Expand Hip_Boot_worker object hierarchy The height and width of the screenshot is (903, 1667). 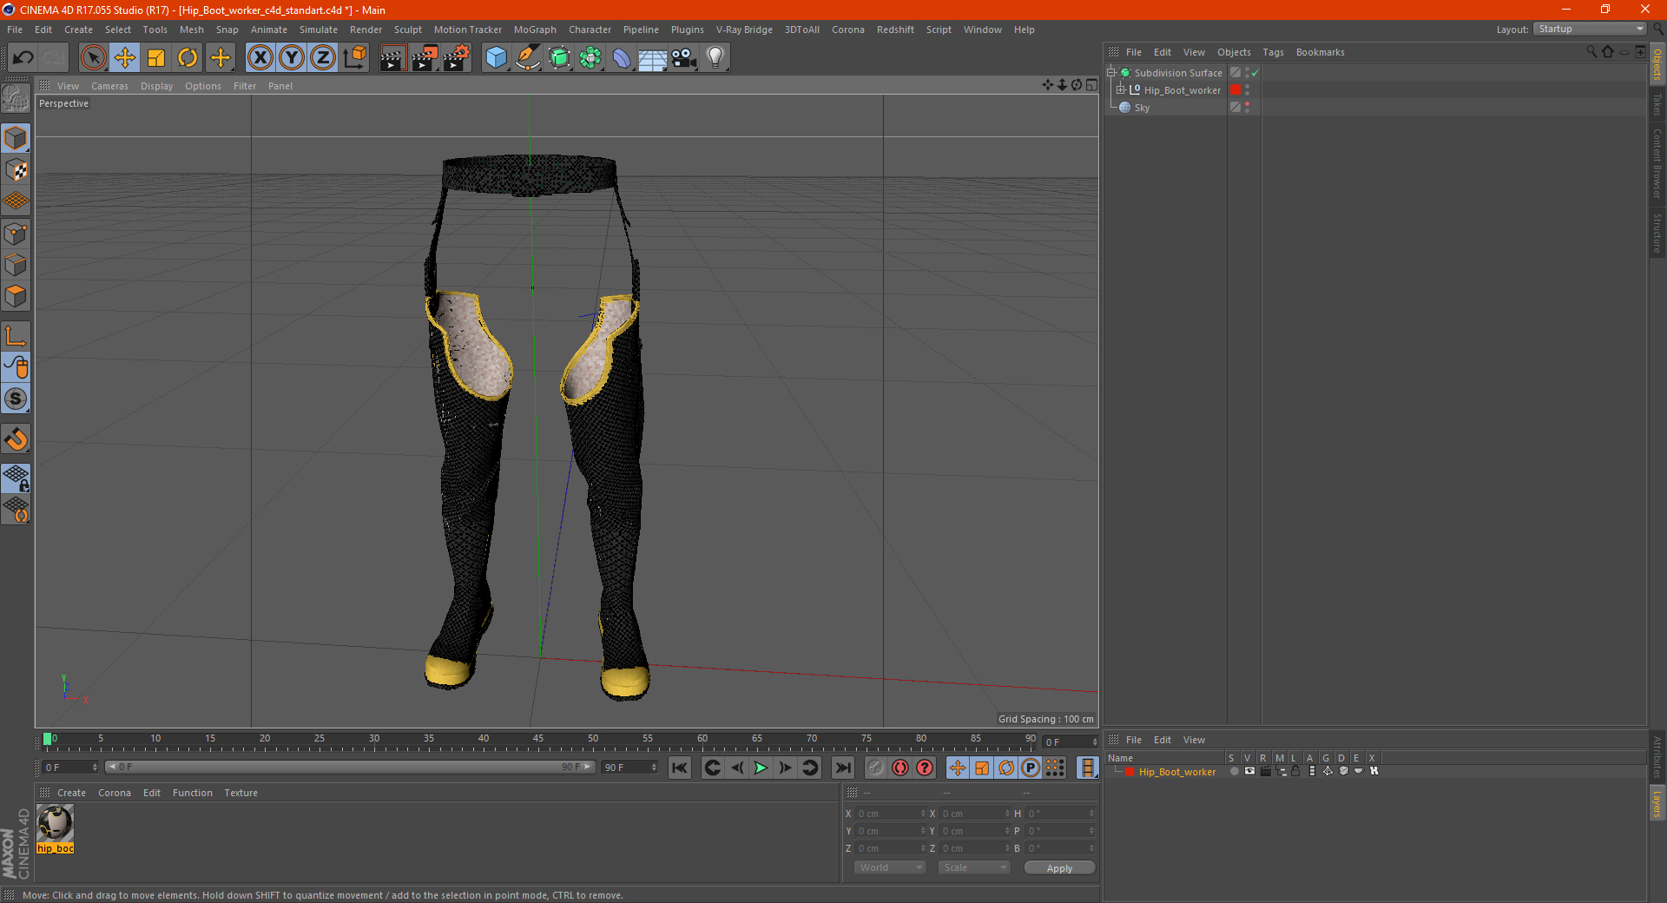click(x=1121, y=90)
